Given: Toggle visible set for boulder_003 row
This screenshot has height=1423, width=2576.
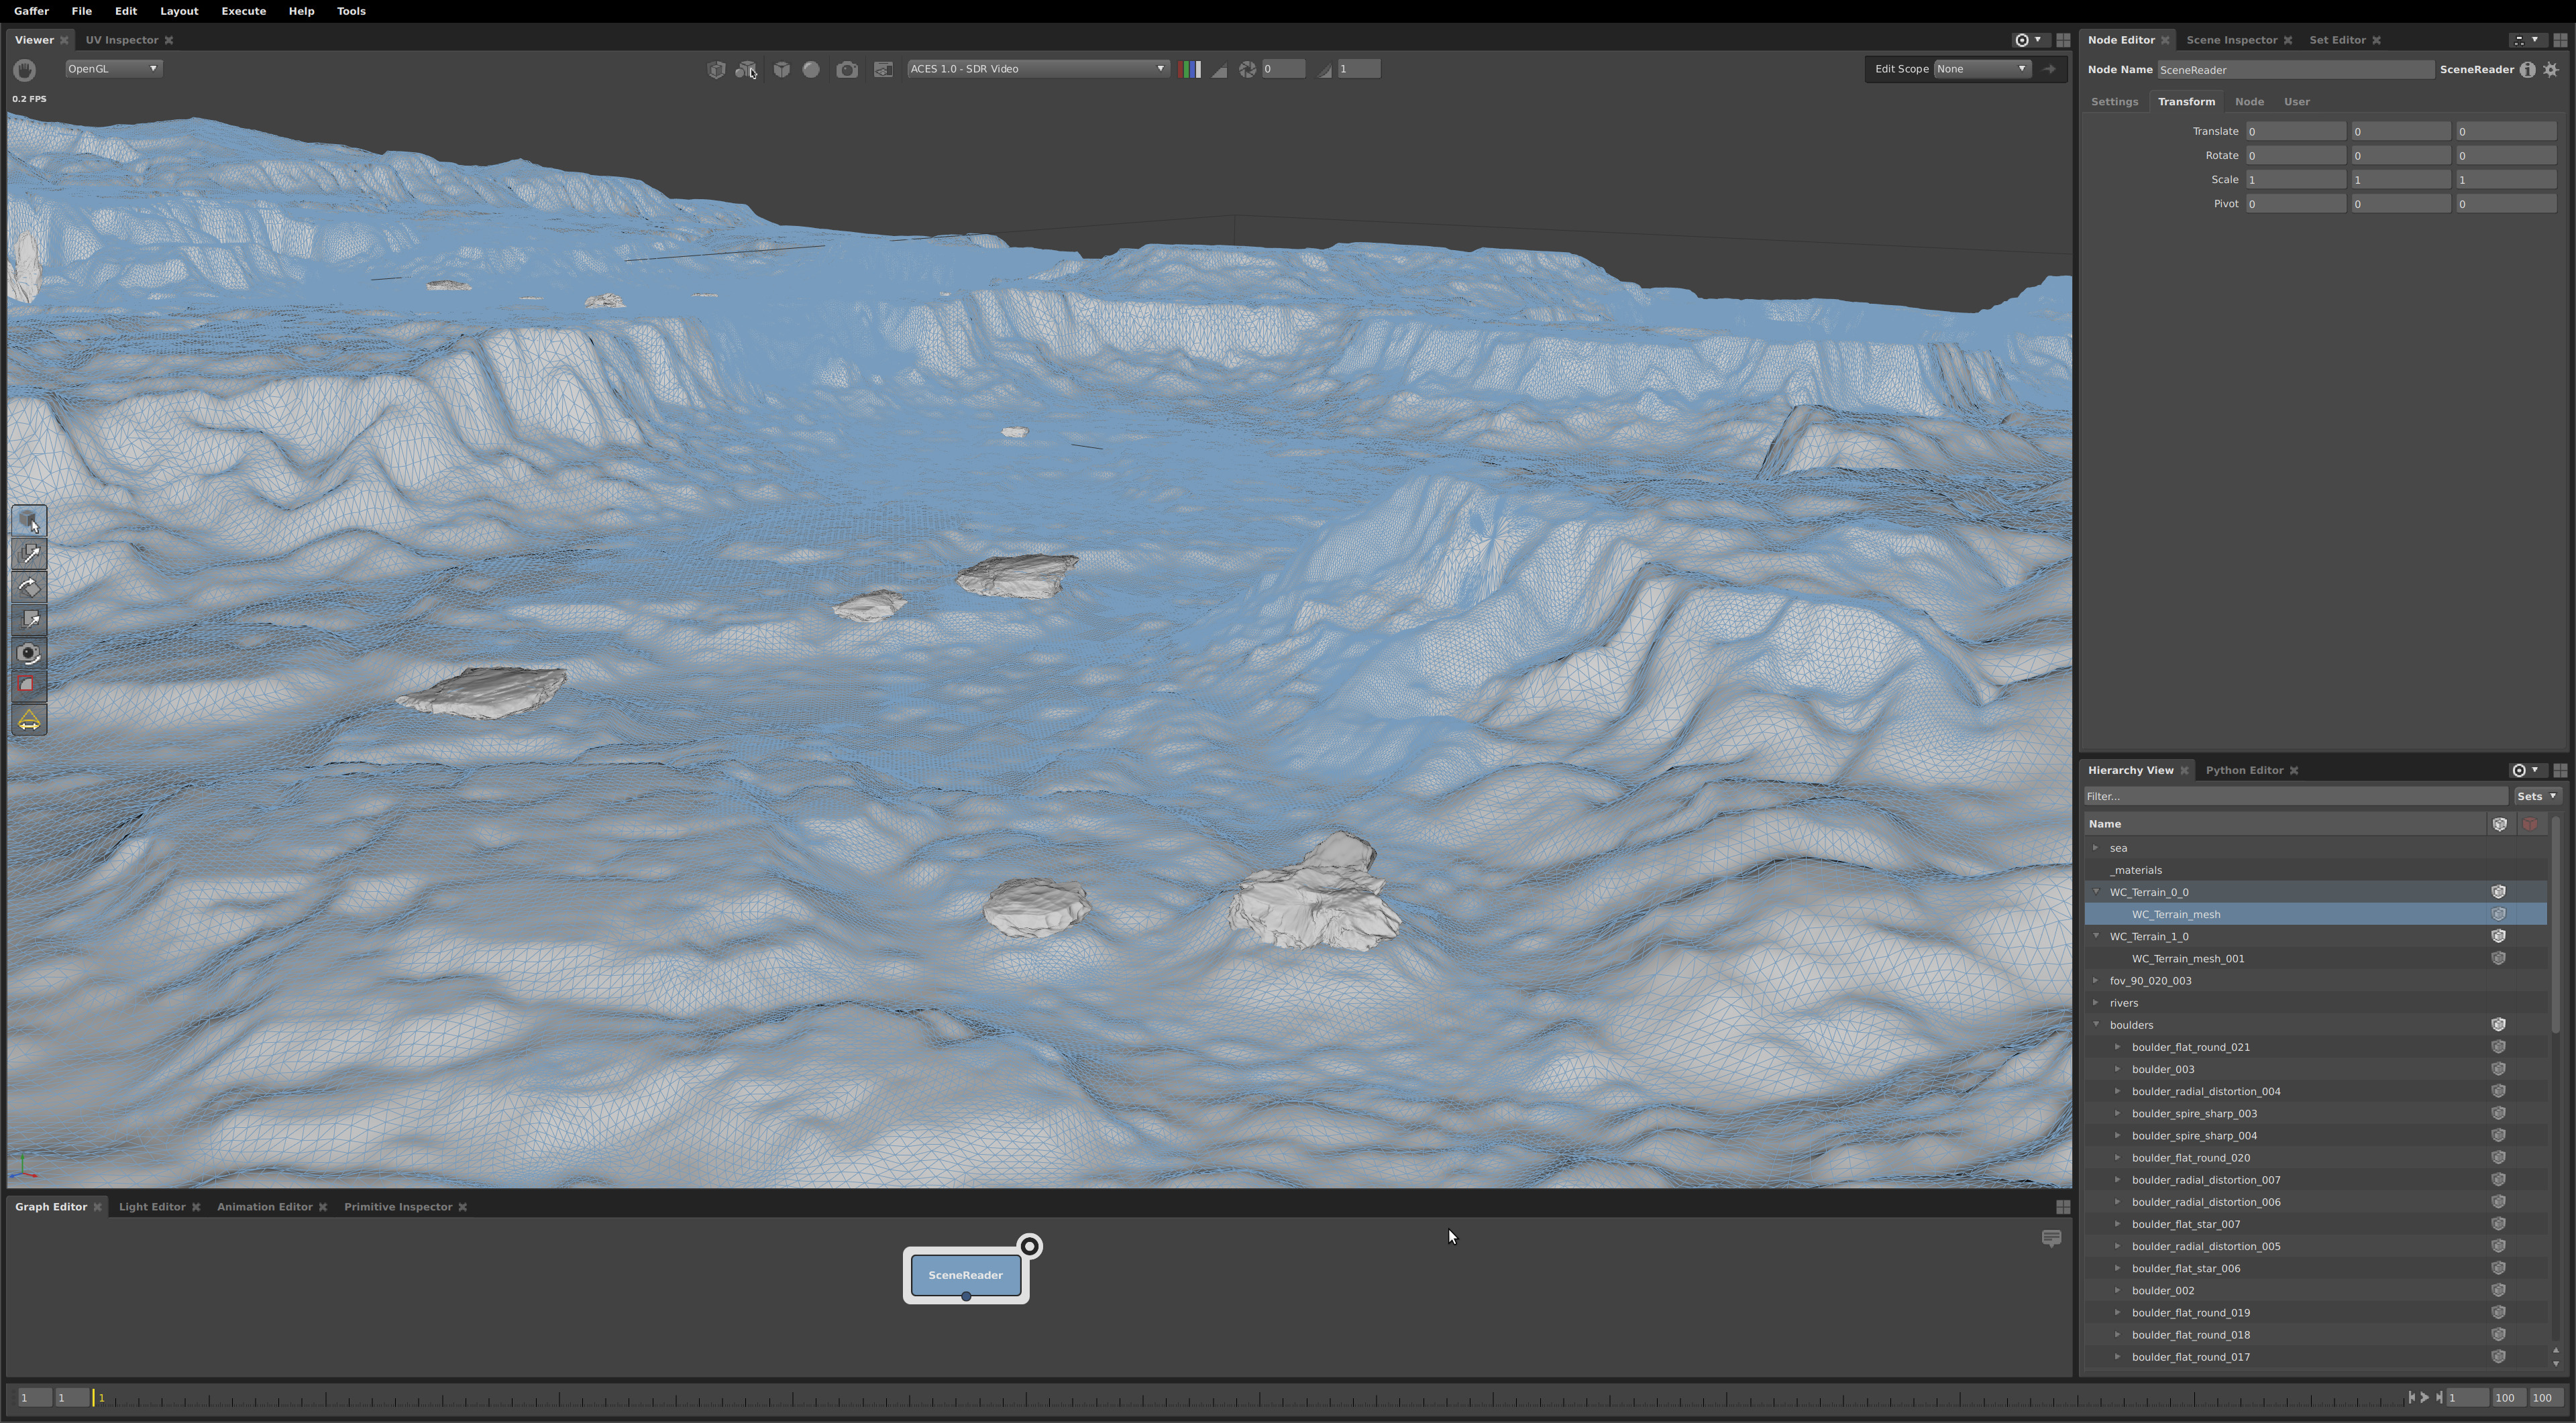Looking at the screenshot, I should coord(2498,1069).
